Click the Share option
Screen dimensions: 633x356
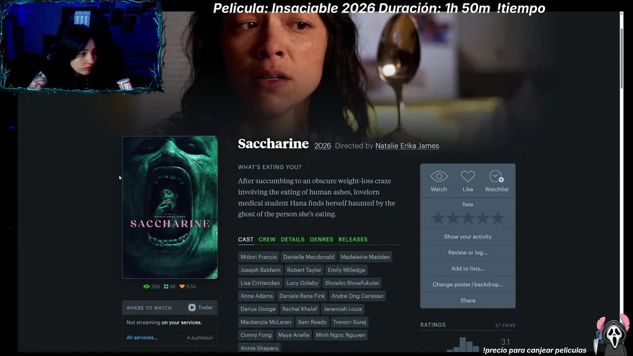point(468,300)
